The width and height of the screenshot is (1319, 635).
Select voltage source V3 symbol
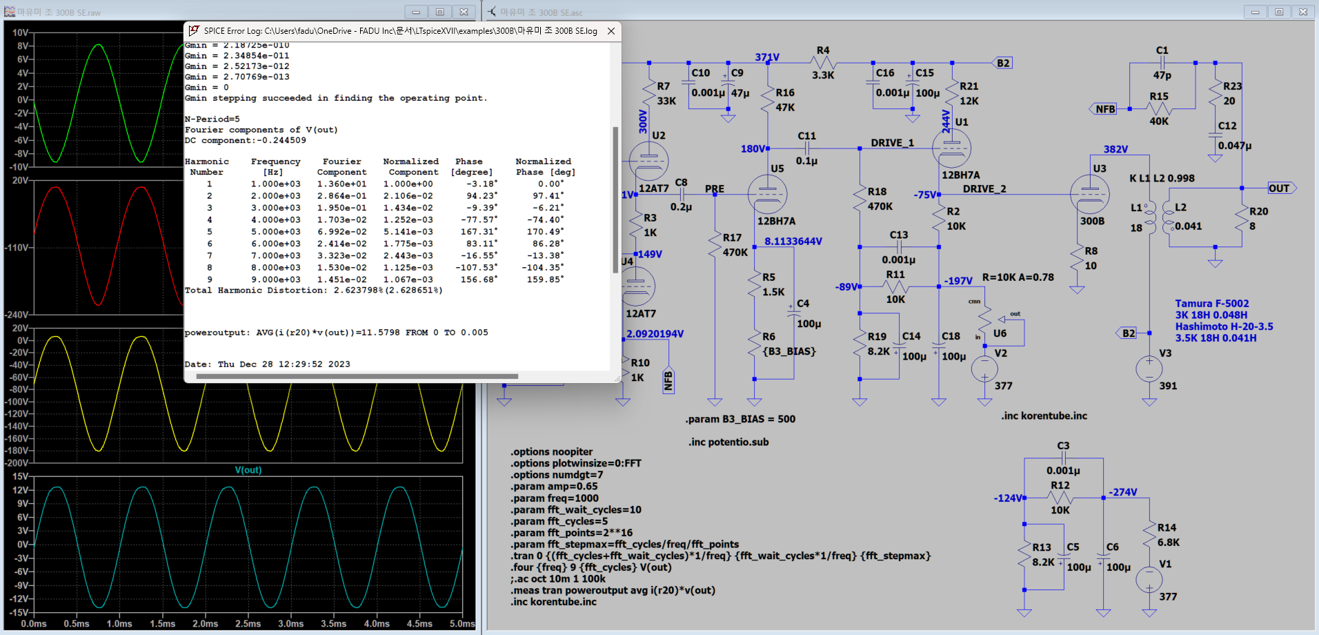[x=1149, y=369]
